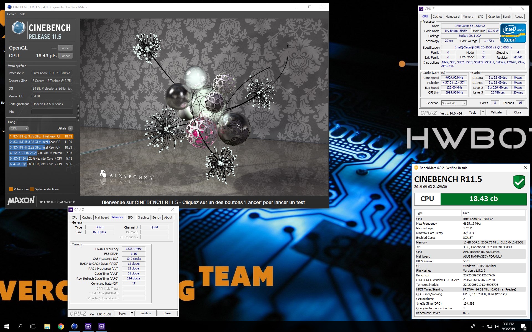The width and height of the screenshot is (532, 332).
Task: Click Close button in lower CPU-Z window
Action: click(x=167, y=313)
